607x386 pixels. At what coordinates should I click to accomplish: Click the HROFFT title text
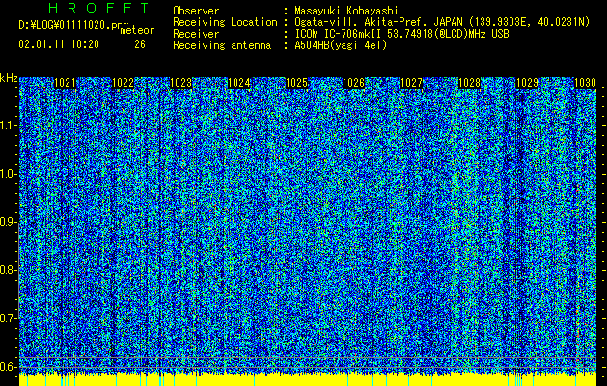(x=99, y=8)
